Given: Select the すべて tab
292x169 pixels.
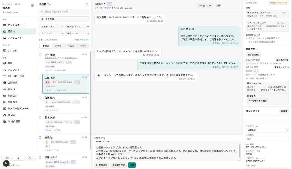Looking at the screenshot, I should [83, 46].
